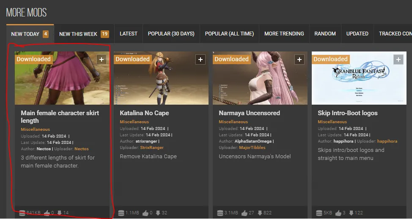412x219 pixels.
Task: Open Katalina No Cape mod title
Action: 144,113
